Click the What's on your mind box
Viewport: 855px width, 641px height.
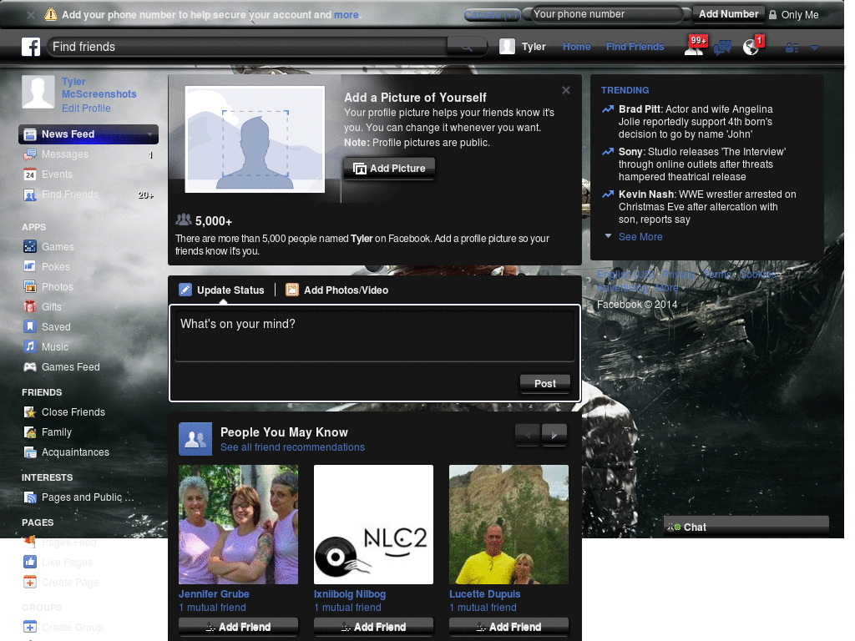(375, 334)
